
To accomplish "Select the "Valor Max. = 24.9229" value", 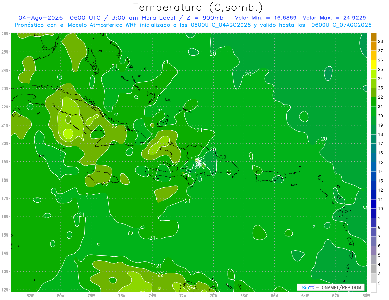I will 334,18.
